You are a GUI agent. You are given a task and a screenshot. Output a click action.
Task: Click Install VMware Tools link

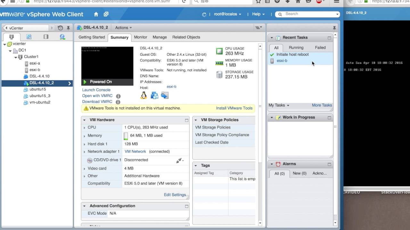(x=234, y=108)
